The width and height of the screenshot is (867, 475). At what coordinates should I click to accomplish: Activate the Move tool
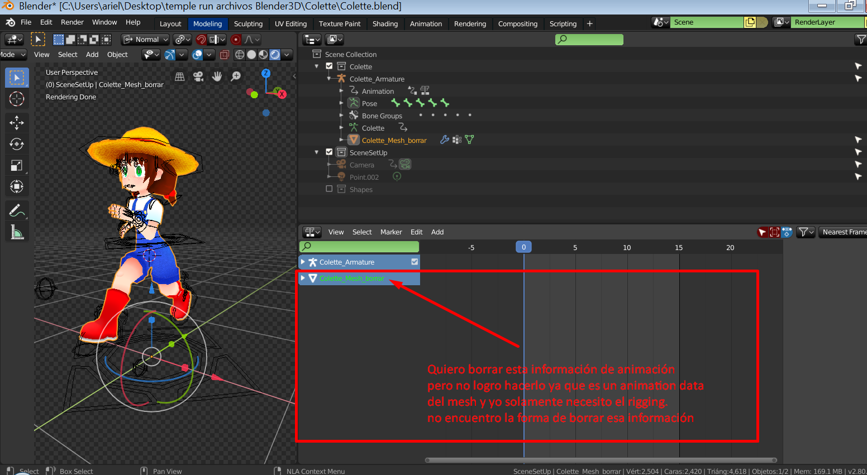(17, 122)
